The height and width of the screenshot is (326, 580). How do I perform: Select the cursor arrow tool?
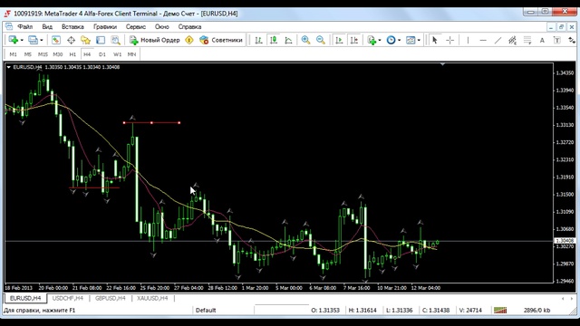pyautogui.click(x=435, y=40)
